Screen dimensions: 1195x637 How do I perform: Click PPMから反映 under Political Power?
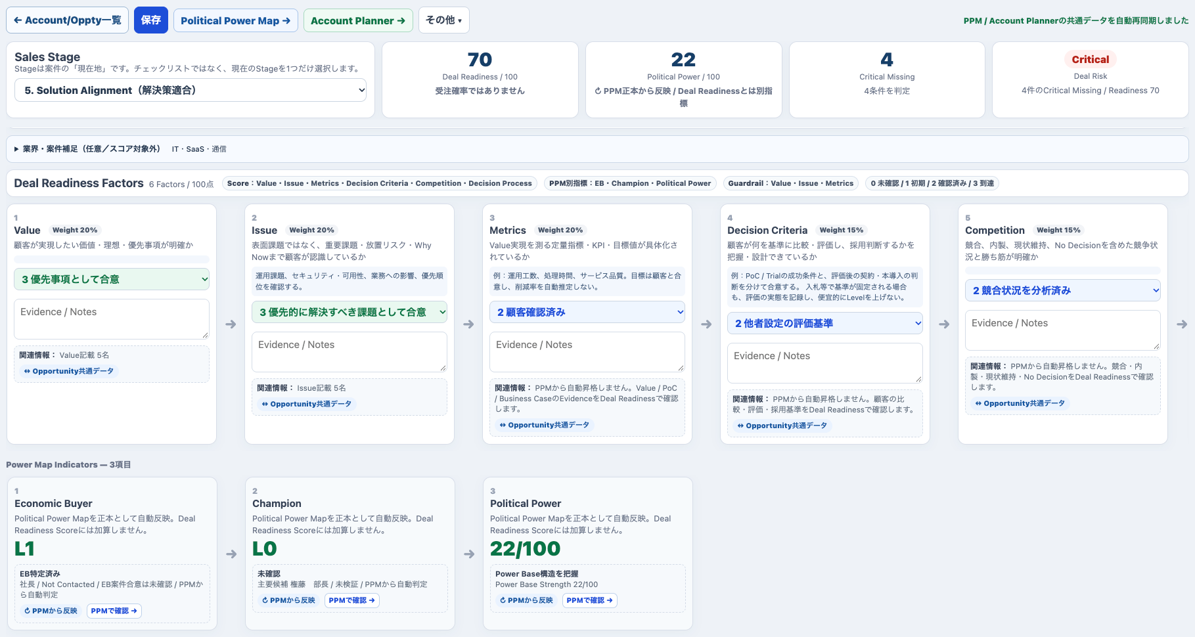[x=527, y=600]
